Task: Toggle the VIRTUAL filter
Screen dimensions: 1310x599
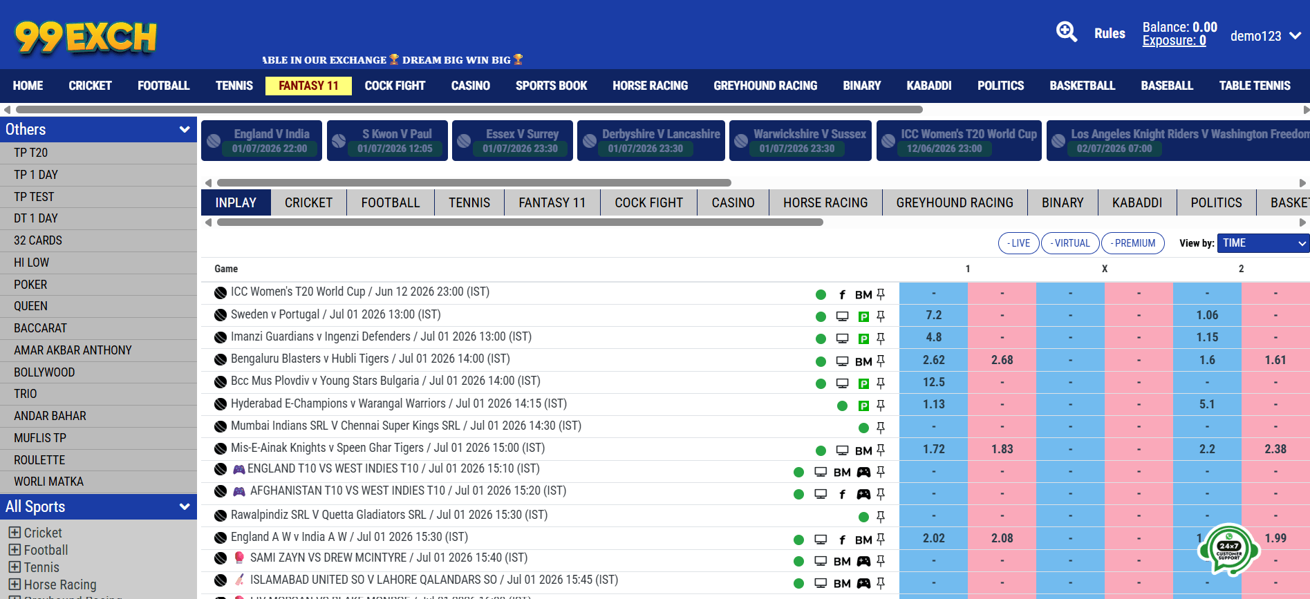Action: pyautogui.click(x=1070, y=243)
